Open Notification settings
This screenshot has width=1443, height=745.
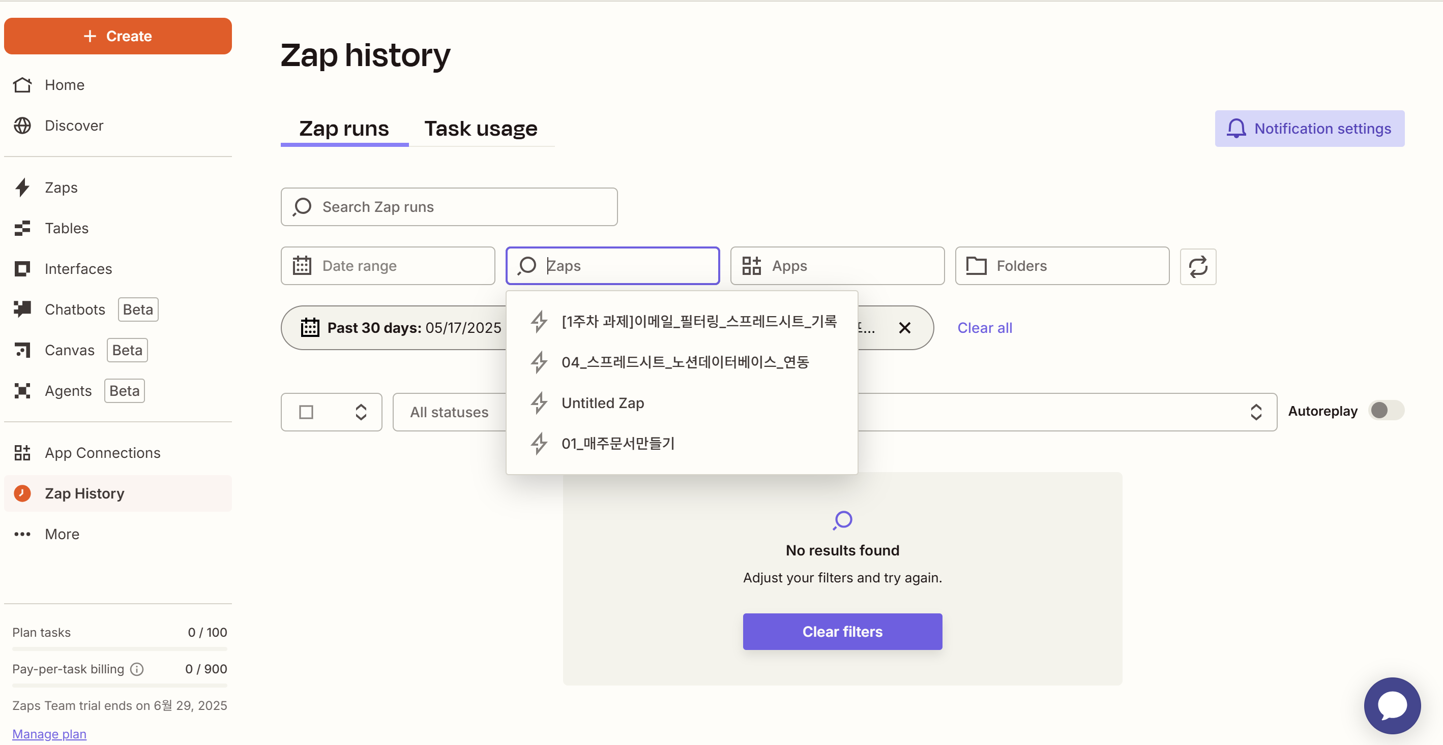(x=1309, y=129)
